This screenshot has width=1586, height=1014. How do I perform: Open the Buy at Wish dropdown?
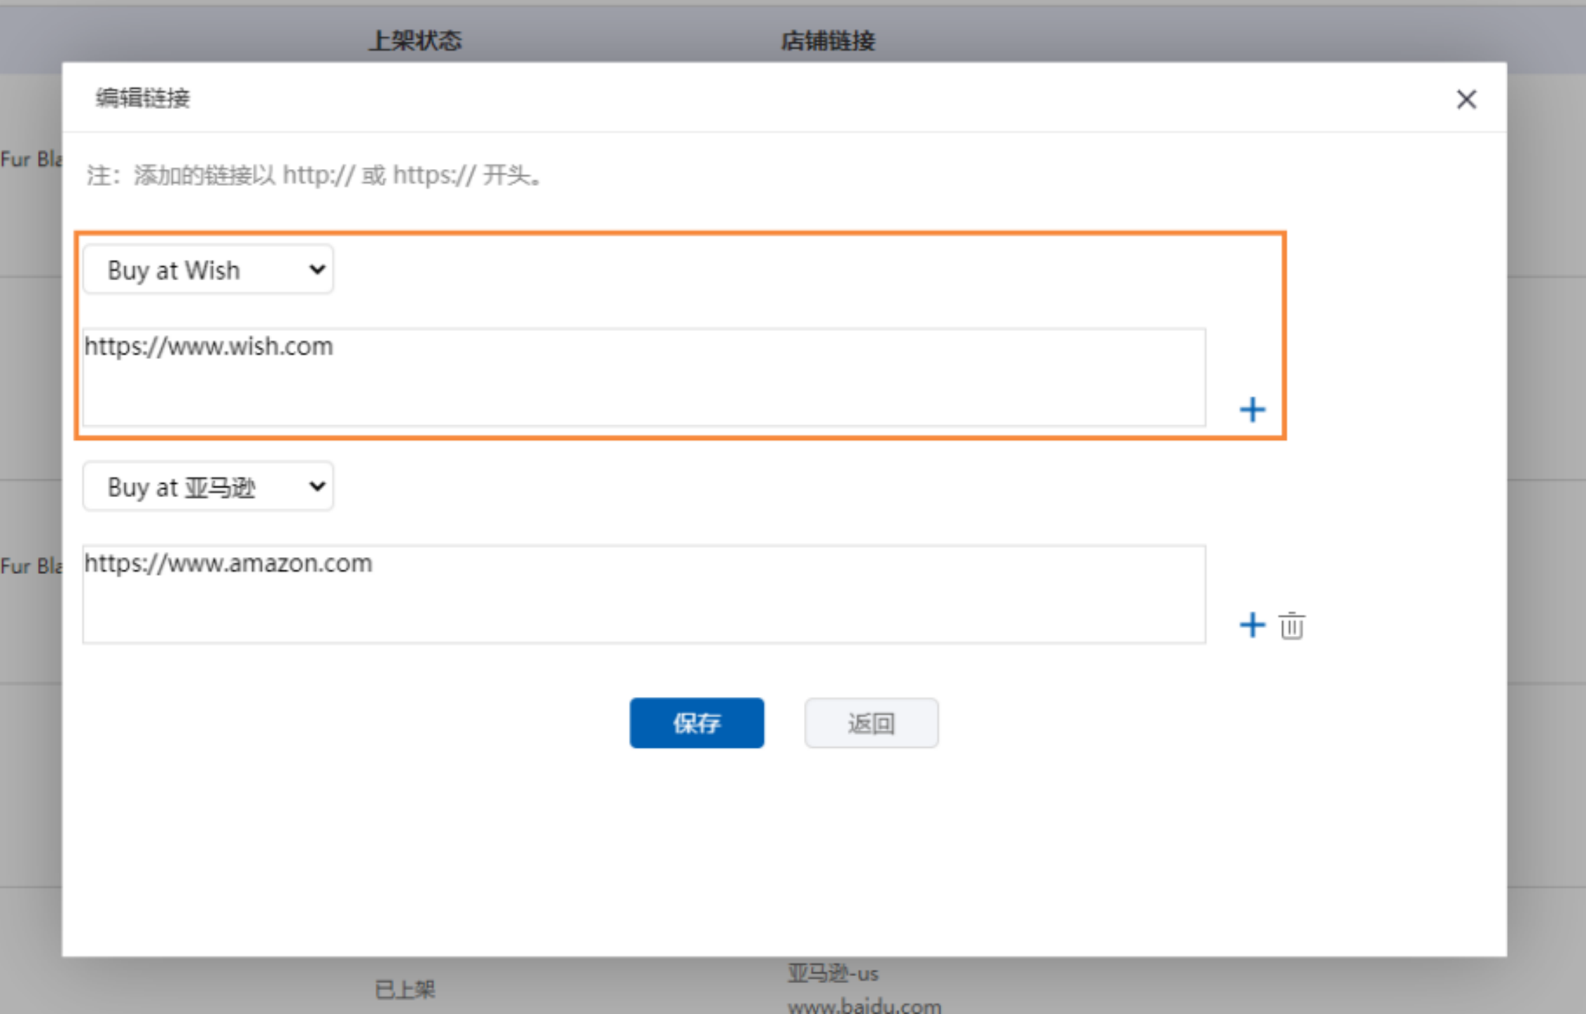tap(208, 270)
